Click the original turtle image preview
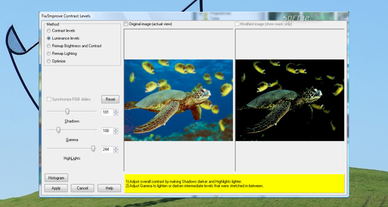388x207 pixels. (179, 100)
